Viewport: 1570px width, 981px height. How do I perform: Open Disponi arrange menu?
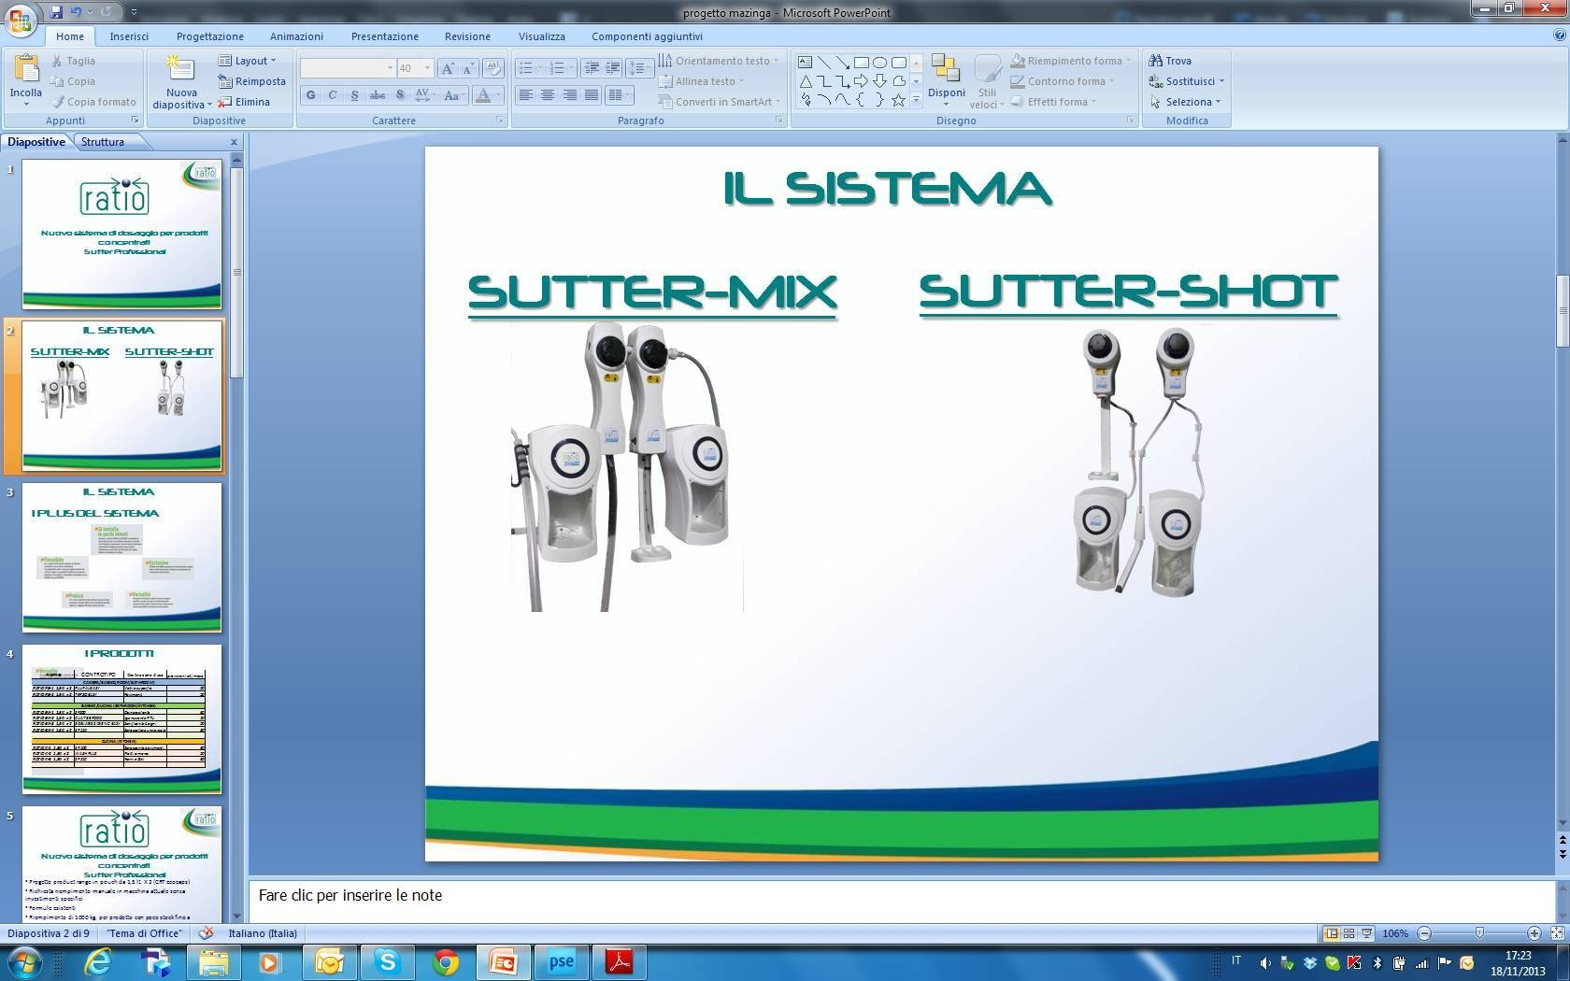(x=947, y=80)
